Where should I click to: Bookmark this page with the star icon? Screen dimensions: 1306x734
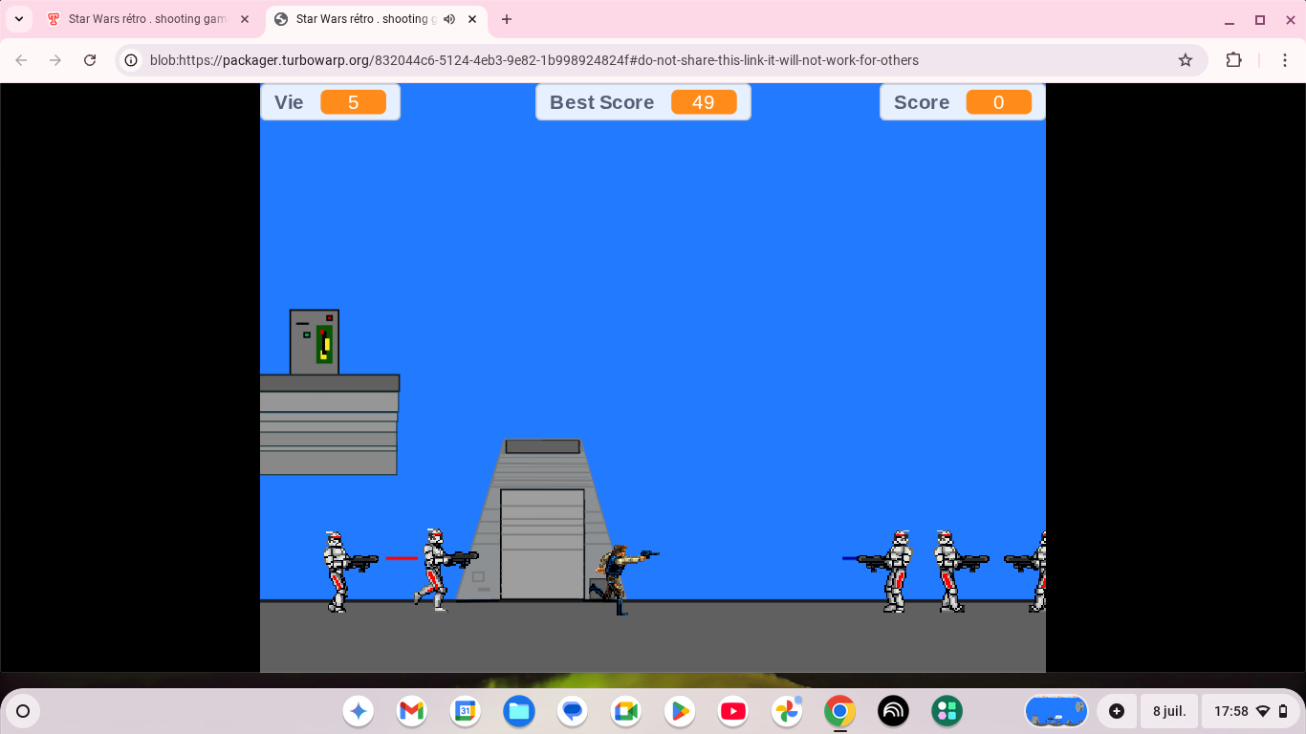point(1186,60)
